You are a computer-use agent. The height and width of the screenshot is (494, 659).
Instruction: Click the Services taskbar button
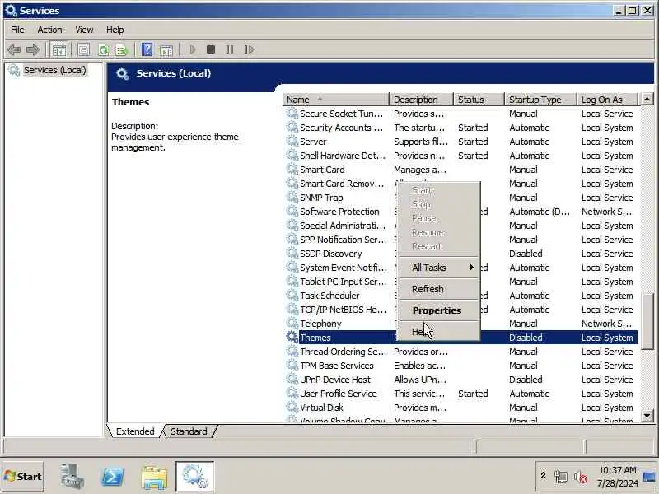click(x=195, y=477)
